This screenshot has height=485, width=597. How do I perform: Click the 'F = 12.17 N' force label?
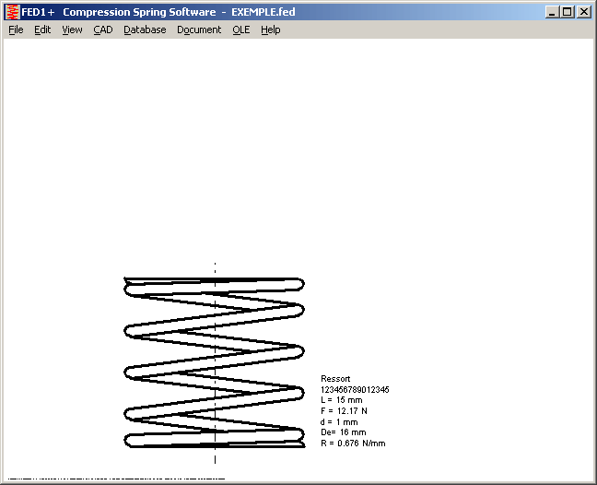(344, 411)
